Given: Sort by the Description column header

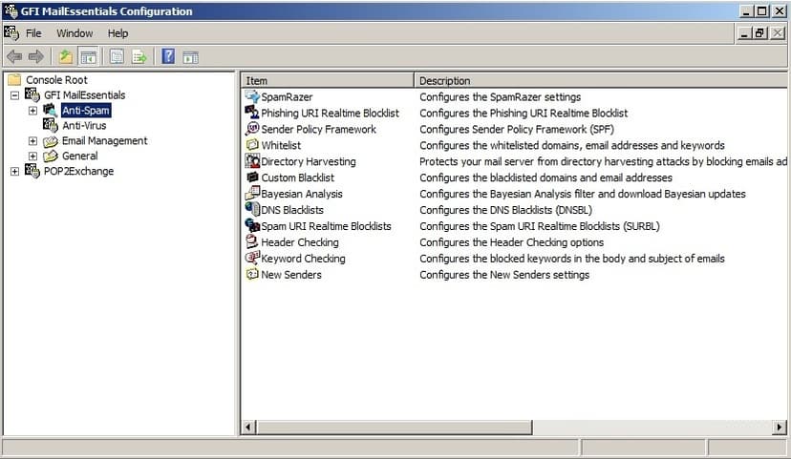Looking at the screenshot, I should 601,80.
